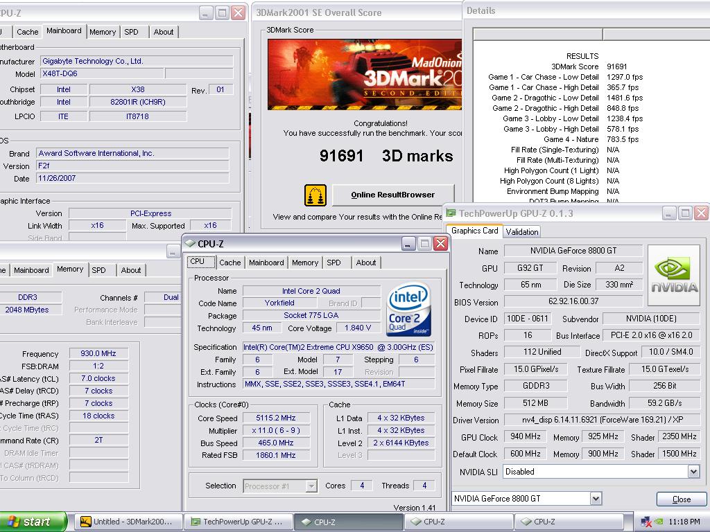This screenshot has height=532, width=710.
Task: Open the Online ResultBrowser button
Action: 393,195
